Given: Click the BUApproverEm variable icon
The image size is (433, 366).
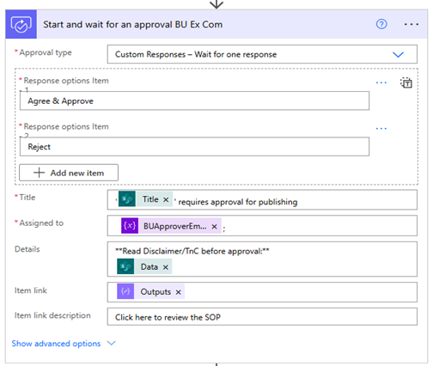Looking at the screenshot, I should 130,226.
